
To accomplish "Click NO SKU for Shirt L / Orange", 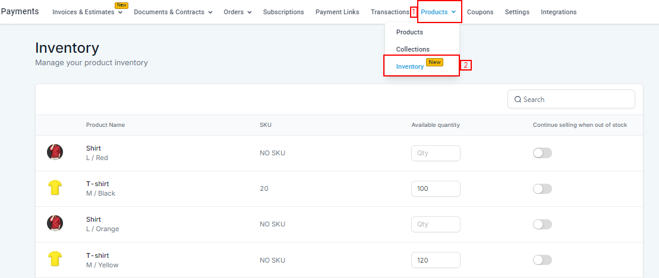I will (272, 224).
